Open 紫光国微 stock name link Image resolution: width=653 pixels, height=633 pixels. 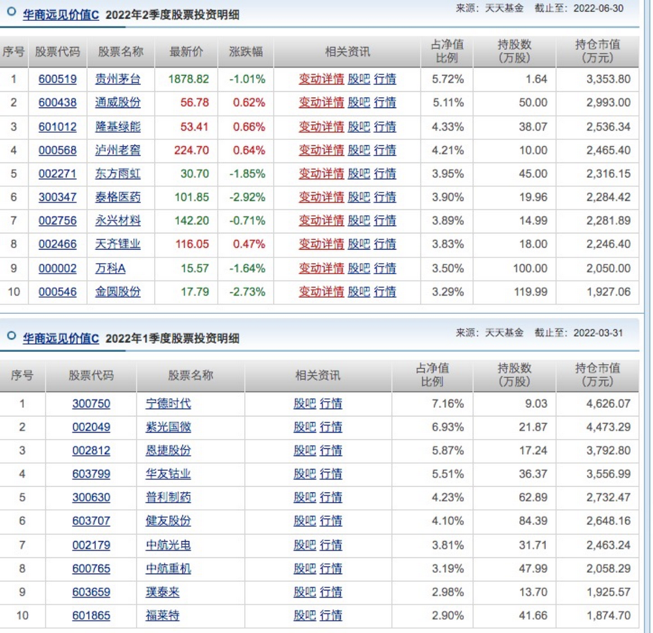[x=168, y=427]
